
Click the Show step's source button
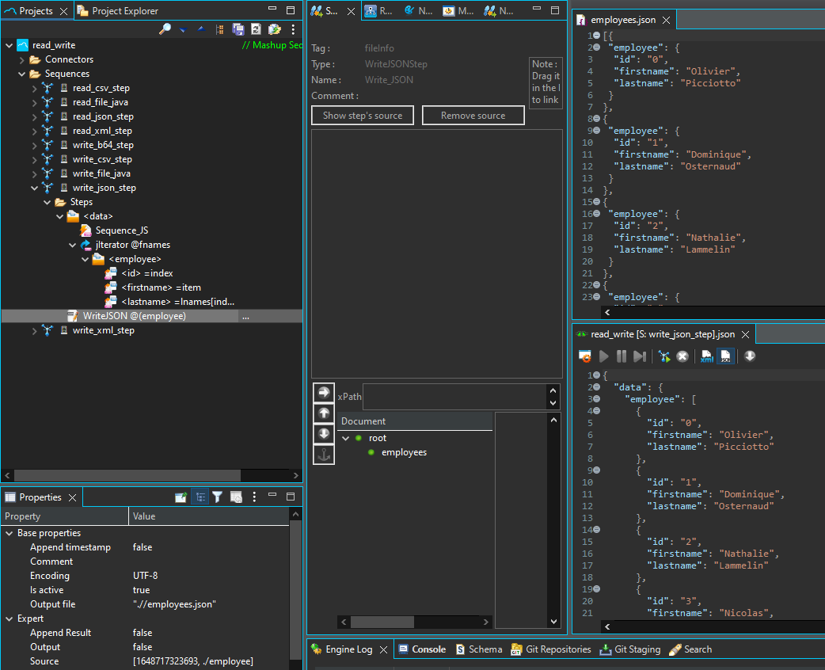click(362, 115)
